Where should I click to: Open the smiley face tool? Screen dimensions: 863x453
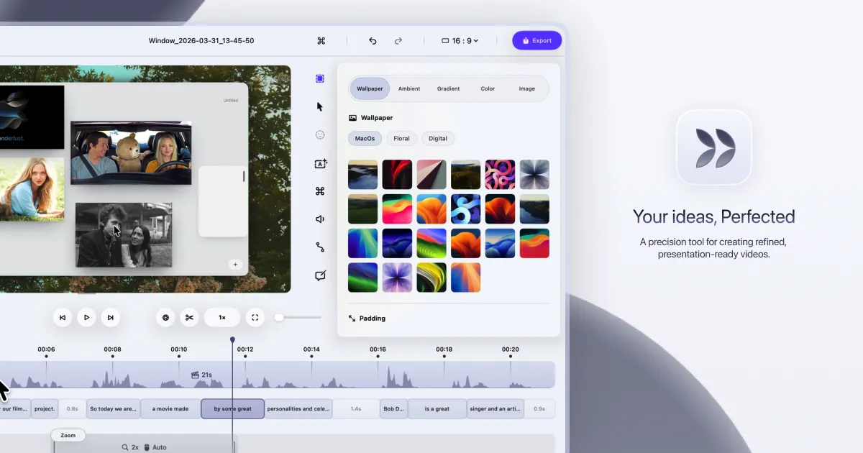tap(320, 134)
